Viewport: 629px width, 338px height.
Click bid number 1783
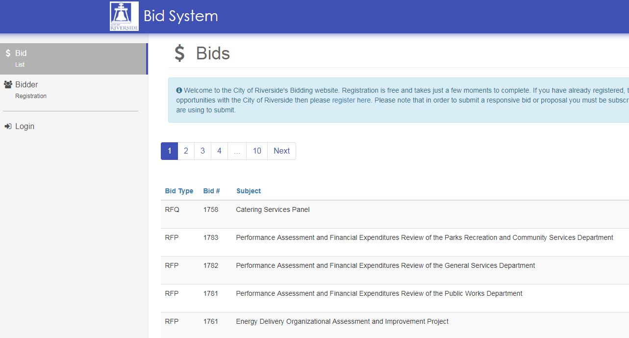tap(211, 237)
